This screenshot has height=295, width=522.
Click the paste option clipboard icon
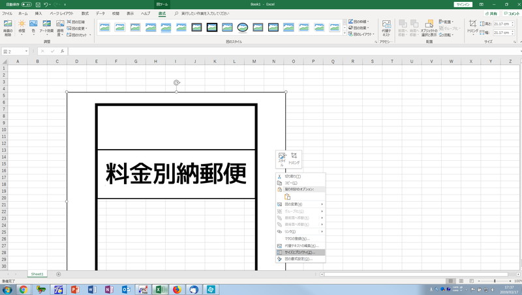pos(287,197)
